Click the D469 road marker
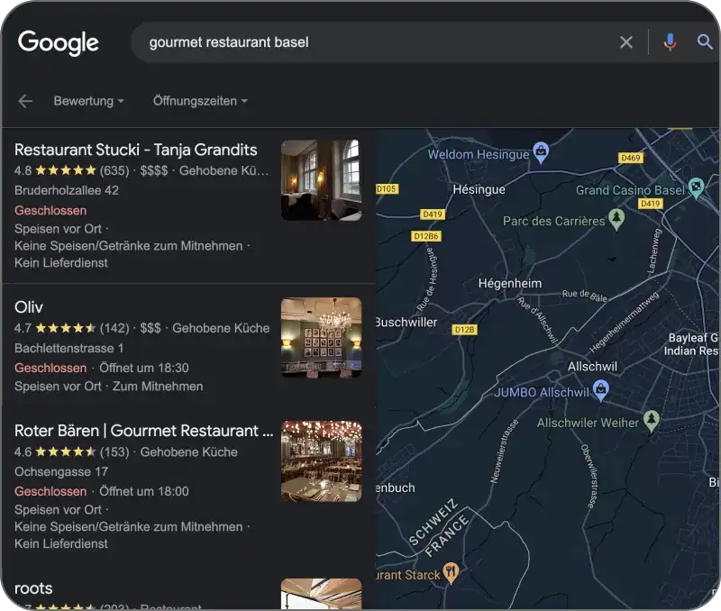The width and height of the screenshot is (721, 611). (x=630, y=158)
